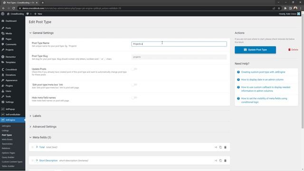Click conditional logic icon for Short Description
The height and width of the screenshot is (171, 304).
pyautogui.click(x=216, y=161)
